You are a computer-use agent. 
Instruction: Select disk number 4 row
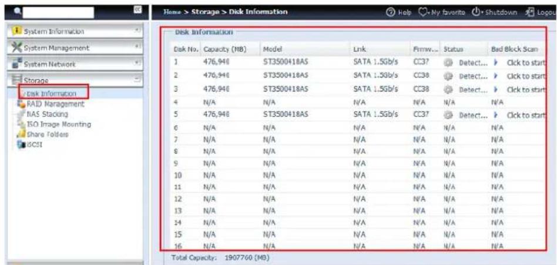pos(359,102)
